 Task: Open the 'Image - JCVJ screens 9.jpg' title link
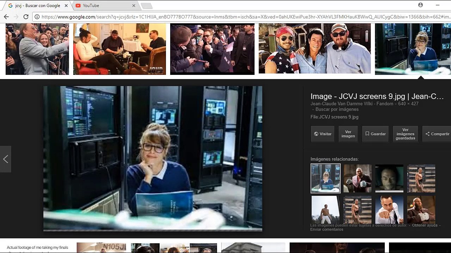coord(377,97)
